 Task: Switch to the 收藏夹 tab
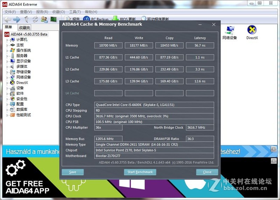click(x=24, y=28)
